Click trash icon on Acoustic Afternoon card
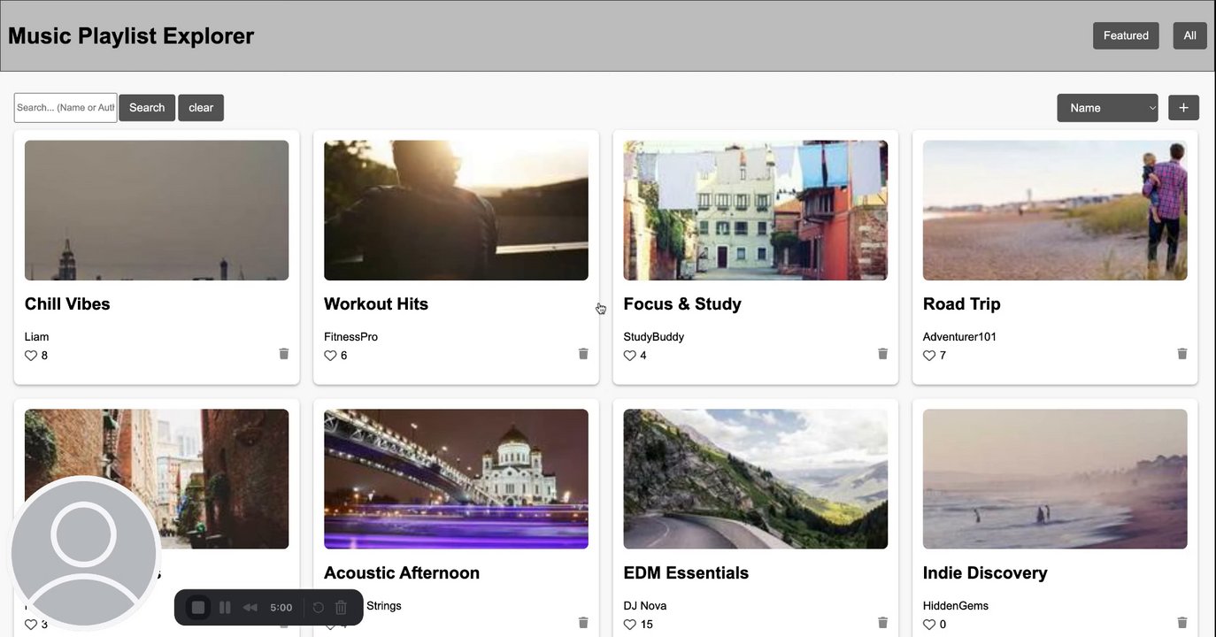 (583, 623)
